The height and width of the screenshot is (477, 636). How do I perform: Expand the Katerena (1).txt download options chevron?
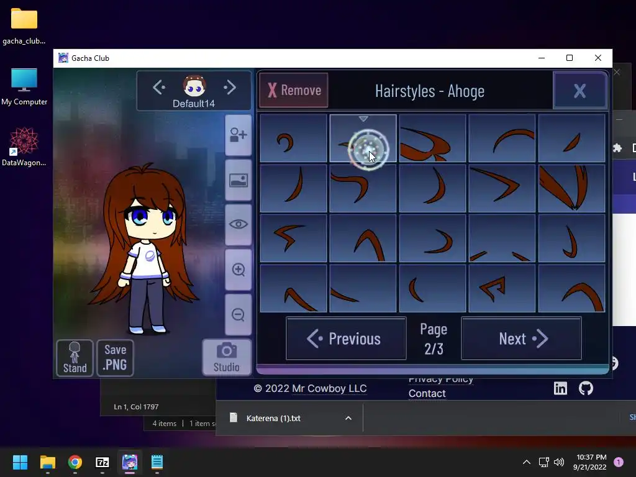click(348, 418)
